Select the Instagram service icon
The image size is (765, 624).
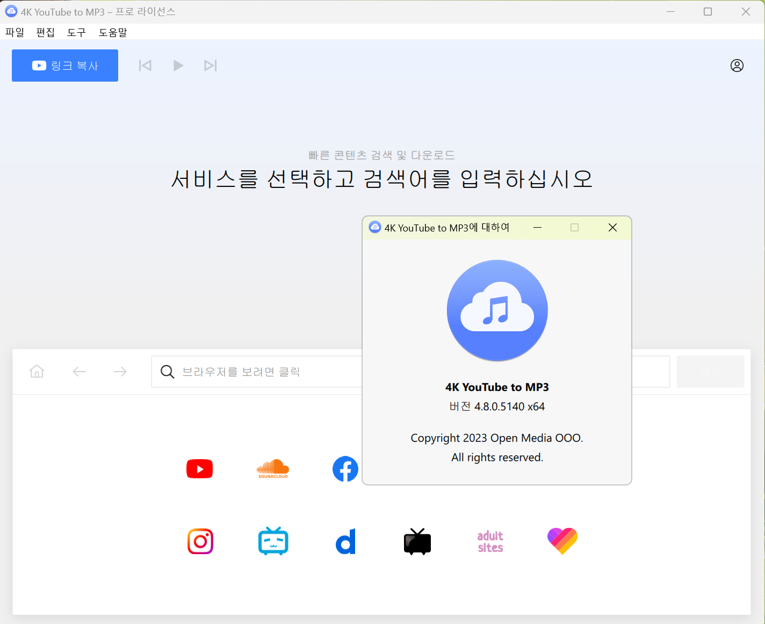pos(200,541)
